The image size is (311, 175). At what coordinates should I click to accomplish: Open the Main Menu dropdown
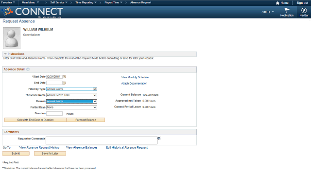30,2
